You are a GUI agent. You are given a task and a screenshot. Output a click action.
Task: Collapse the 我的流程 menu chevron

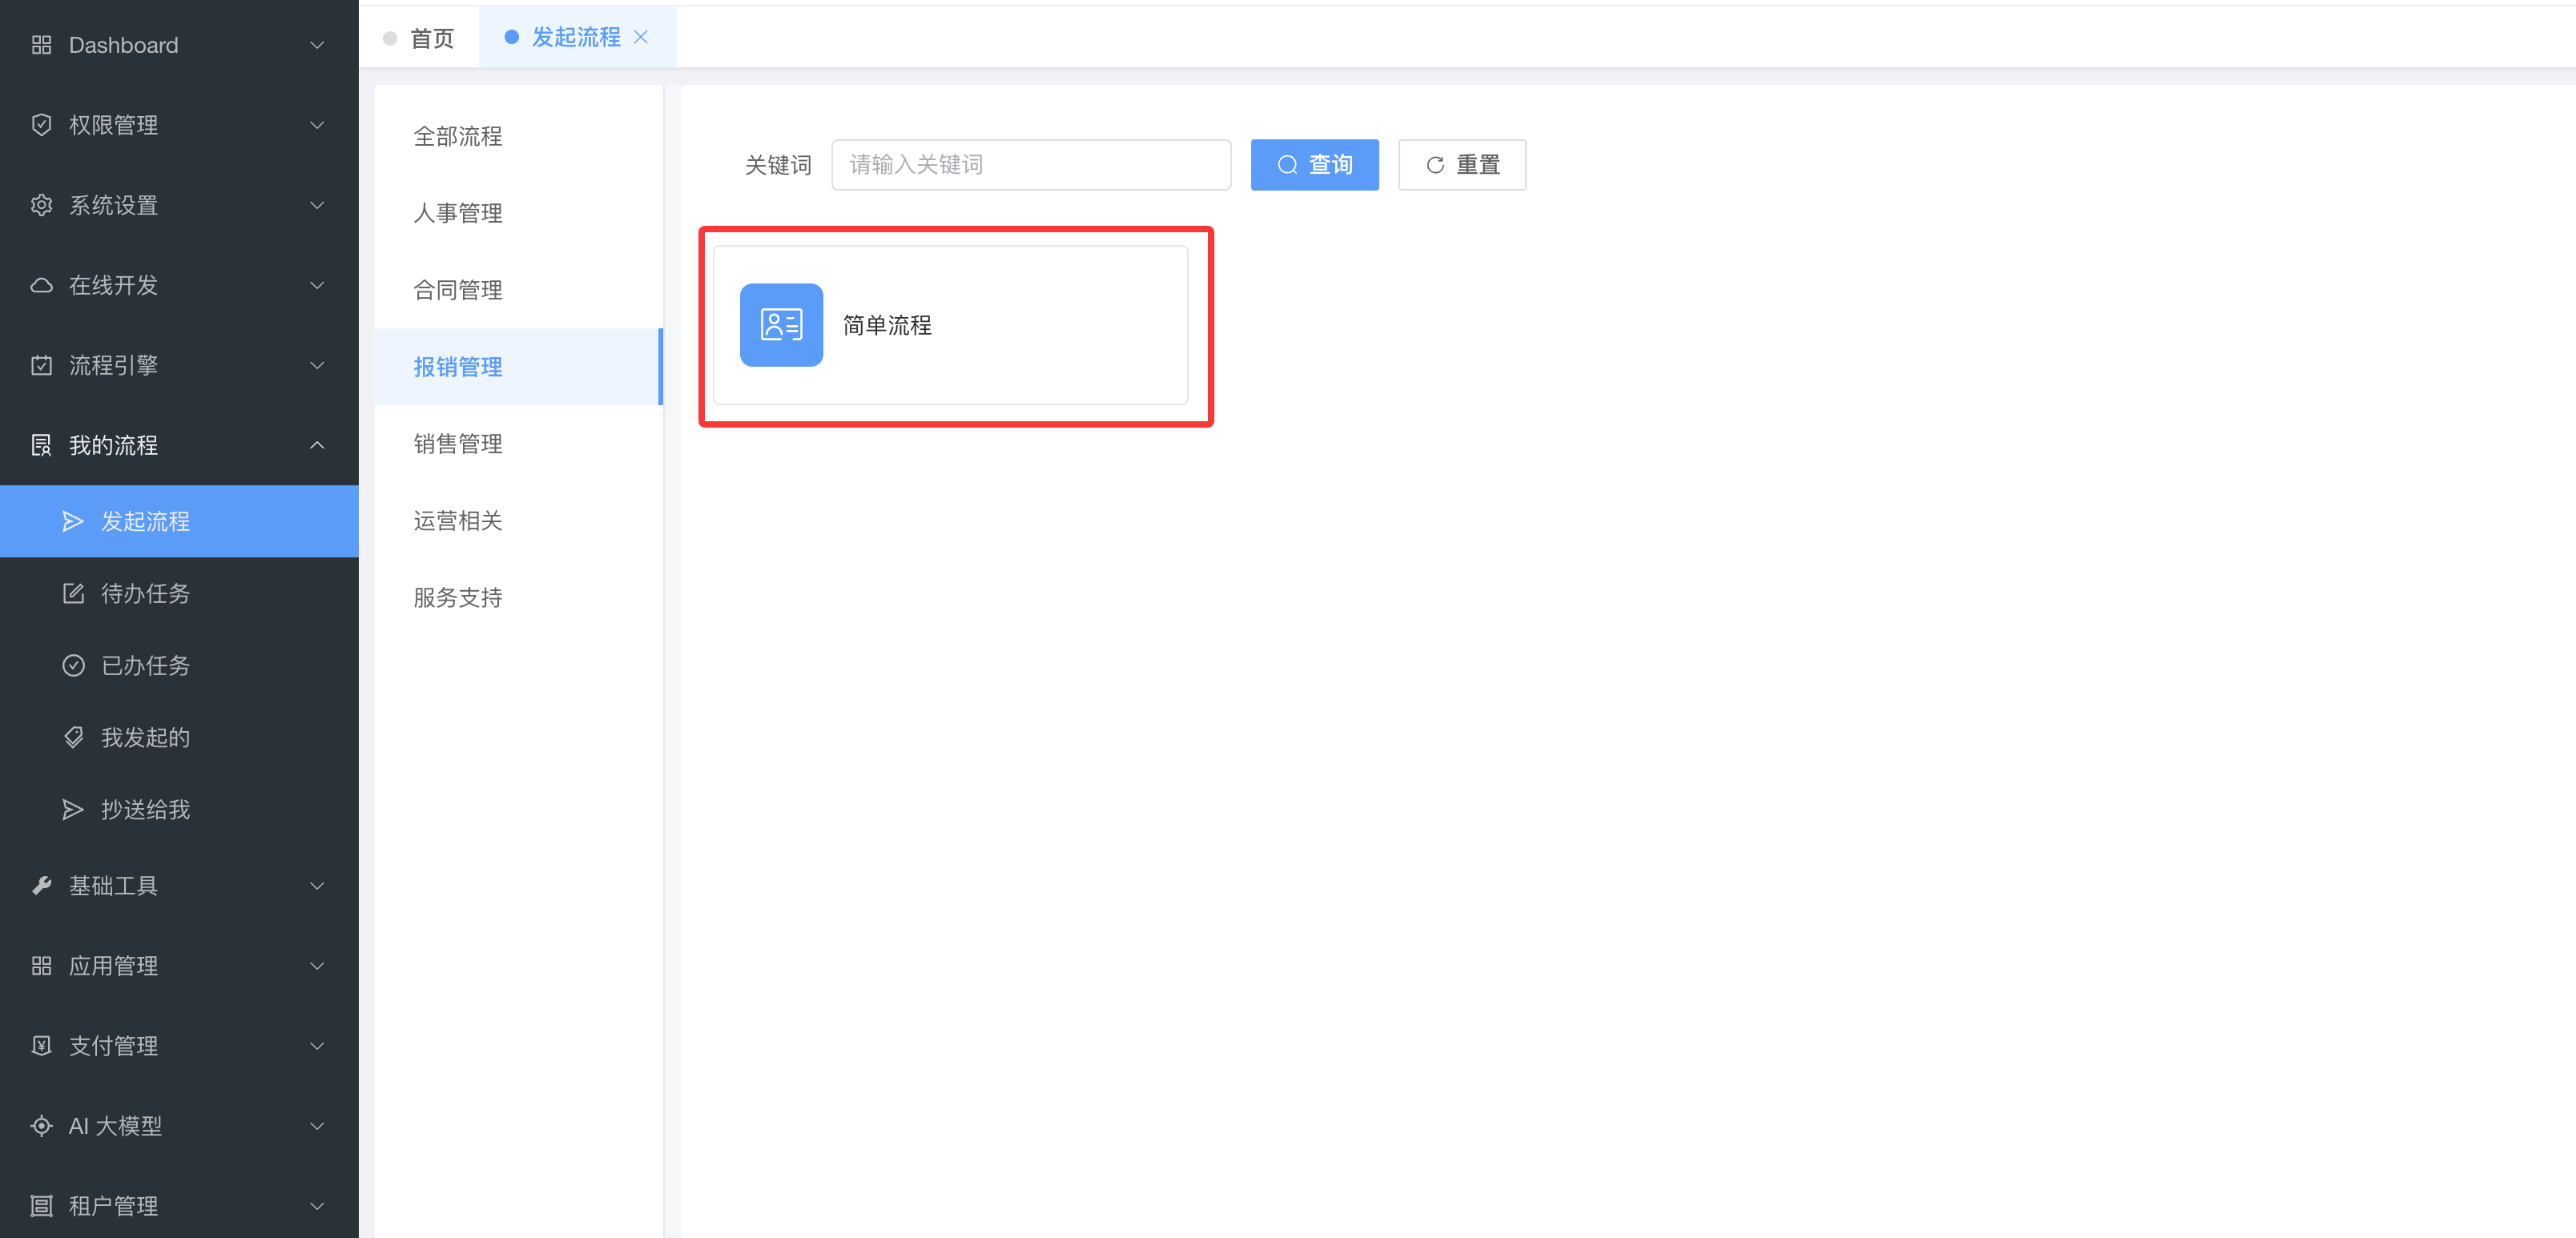pos(317,445)
